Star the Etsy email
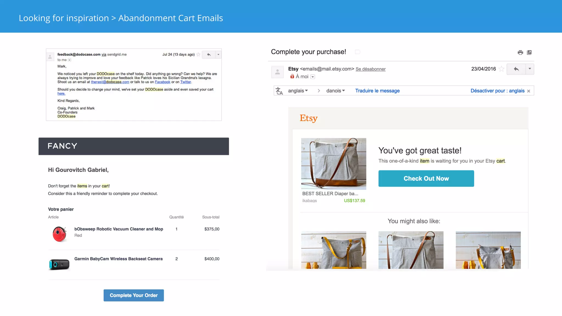The image size is (562, 316). [501, 69]
